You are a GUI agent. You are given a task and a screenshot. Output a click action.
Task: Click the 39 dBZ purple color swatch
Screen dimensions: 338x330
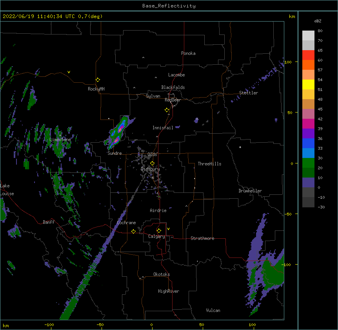pos(308,133)
